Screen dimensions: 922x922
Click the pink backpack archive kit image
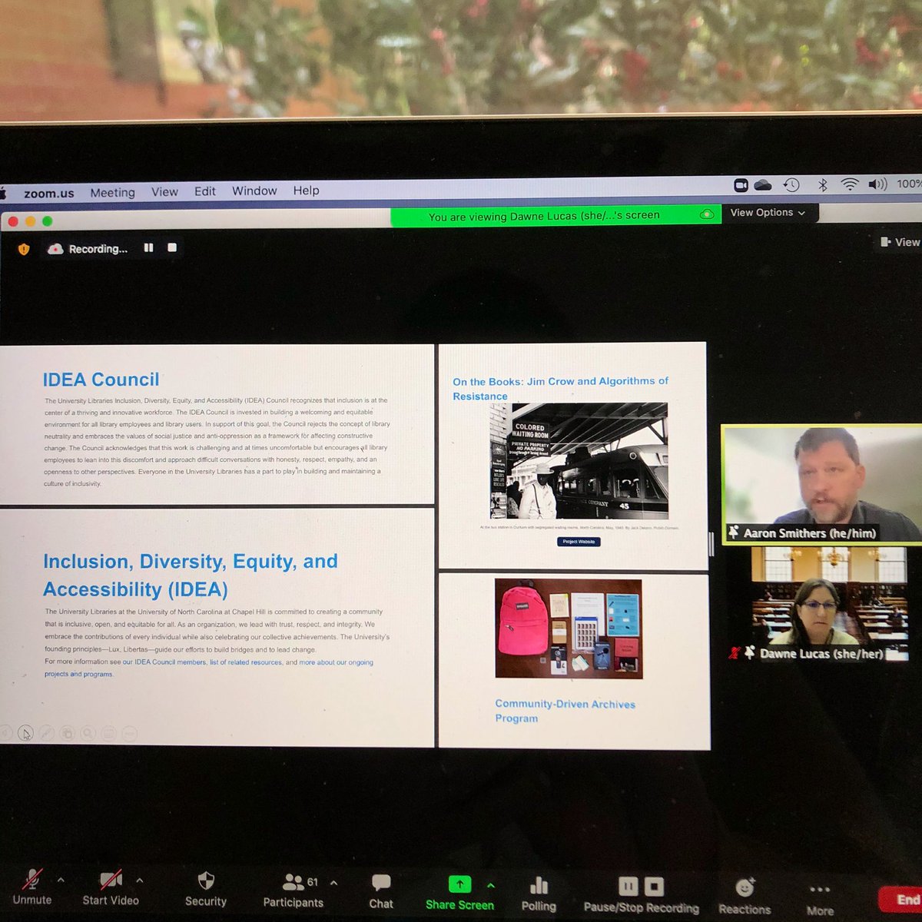(569, 628)
